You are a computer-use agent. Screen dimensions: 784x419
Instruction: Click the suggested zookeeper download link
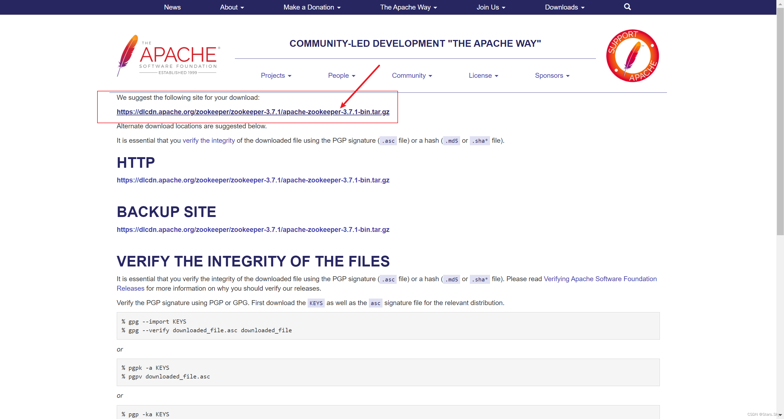click(x=253, y=112)
